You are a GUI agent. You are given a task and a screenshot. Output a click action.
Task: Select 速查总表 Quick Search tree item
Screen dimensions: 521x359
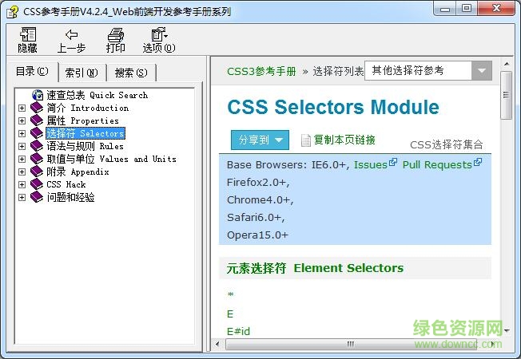coord(97,95)
